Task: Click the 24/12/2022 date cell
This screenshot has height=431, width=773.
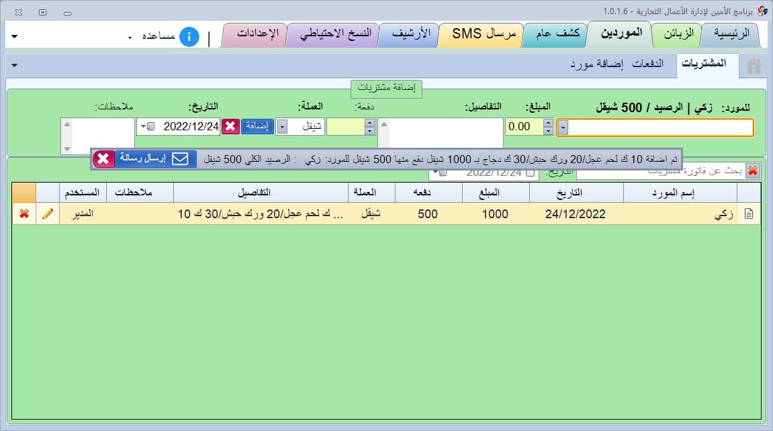Action: click(575, 214)
